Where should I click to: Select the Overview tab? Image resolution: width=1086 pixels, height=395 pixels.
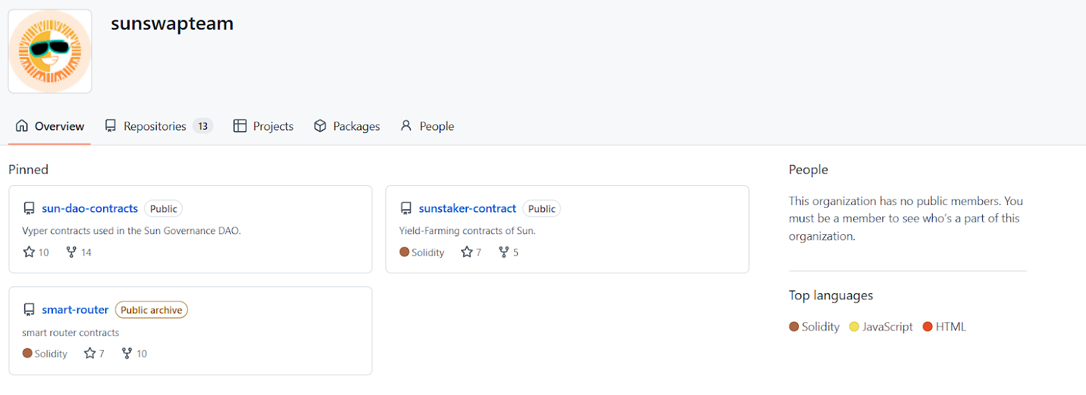[50, 126]
